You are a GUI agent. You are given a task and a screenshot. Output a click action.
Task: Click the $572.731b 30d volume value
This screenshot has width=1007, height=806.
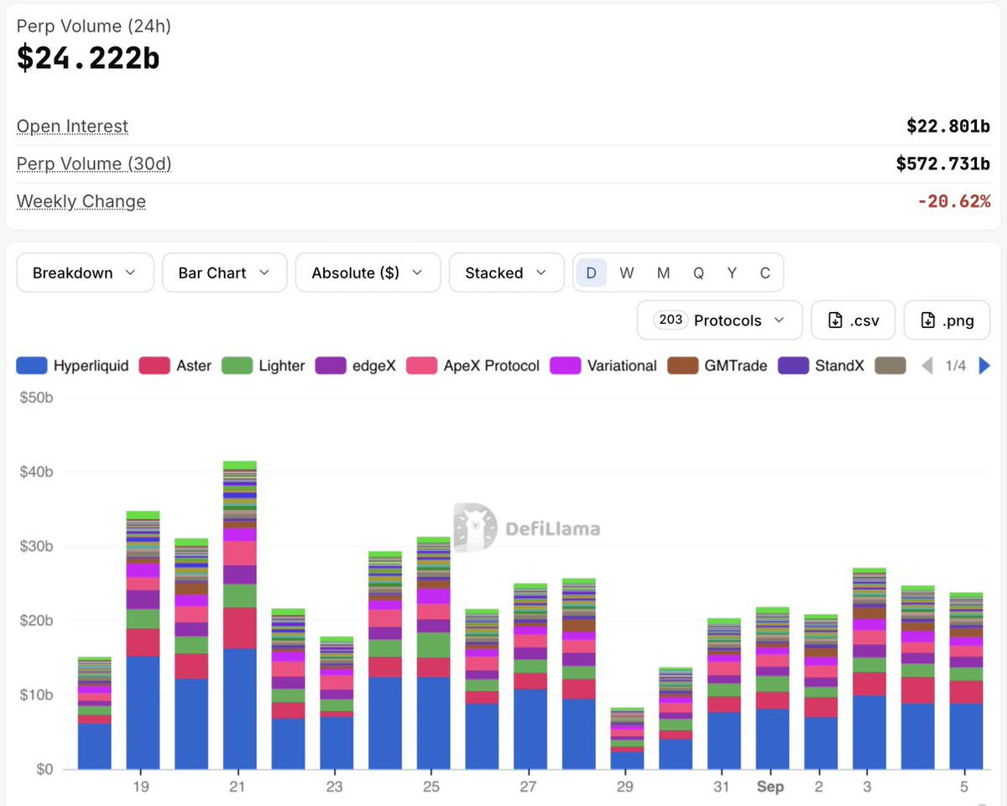click(943, 164)
